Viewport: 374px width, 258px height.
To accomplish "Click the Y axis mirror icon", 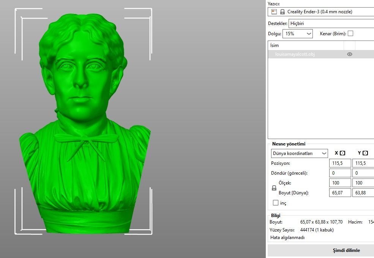I will 365,153.
